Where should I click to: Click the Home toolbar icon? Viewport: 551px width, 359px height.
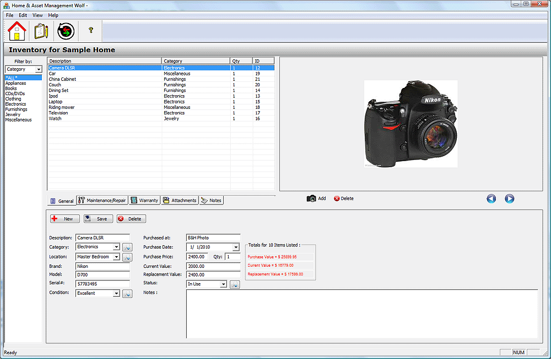[x=16, y=31]
